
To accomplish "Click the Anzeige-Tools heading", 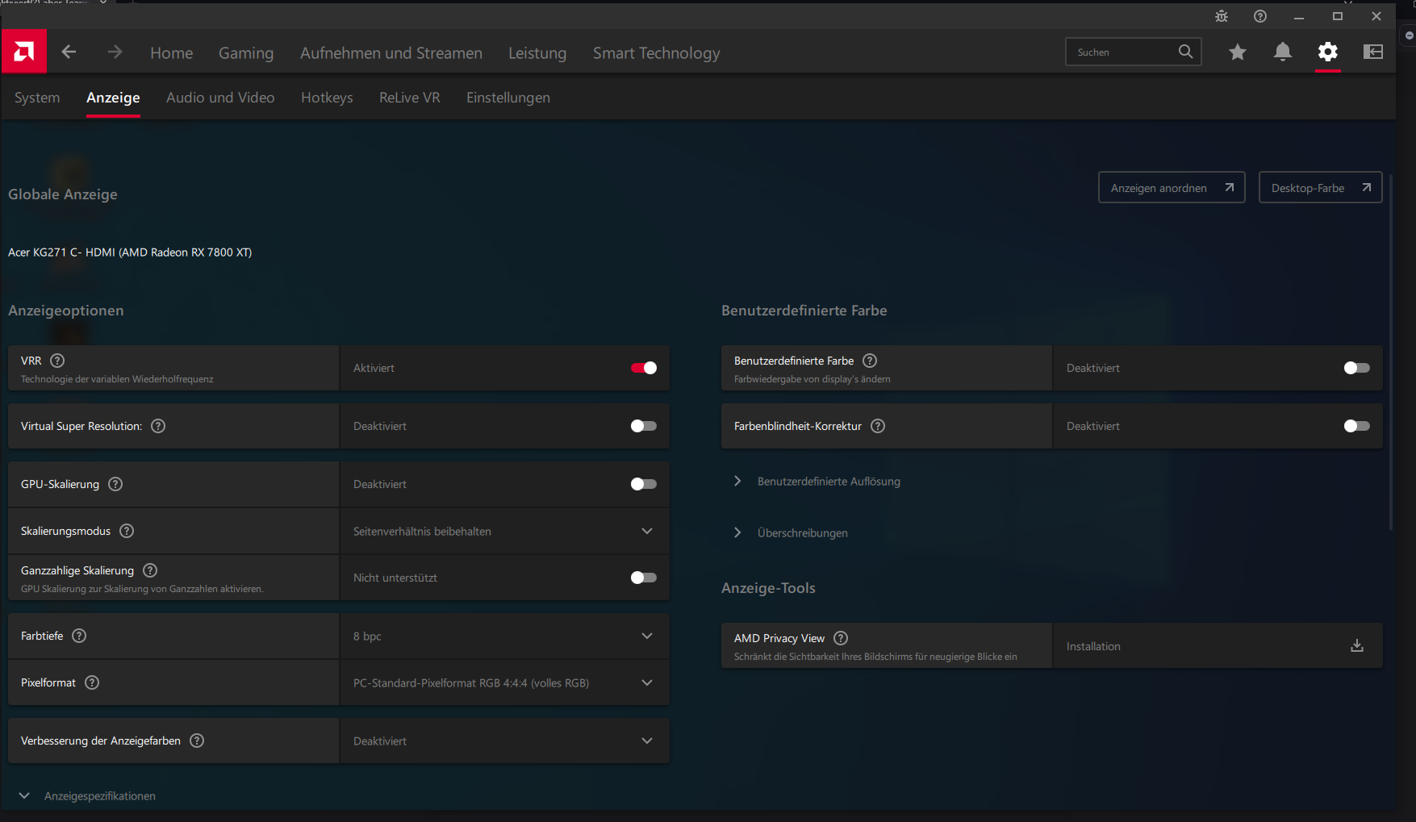I will point(768,588).
